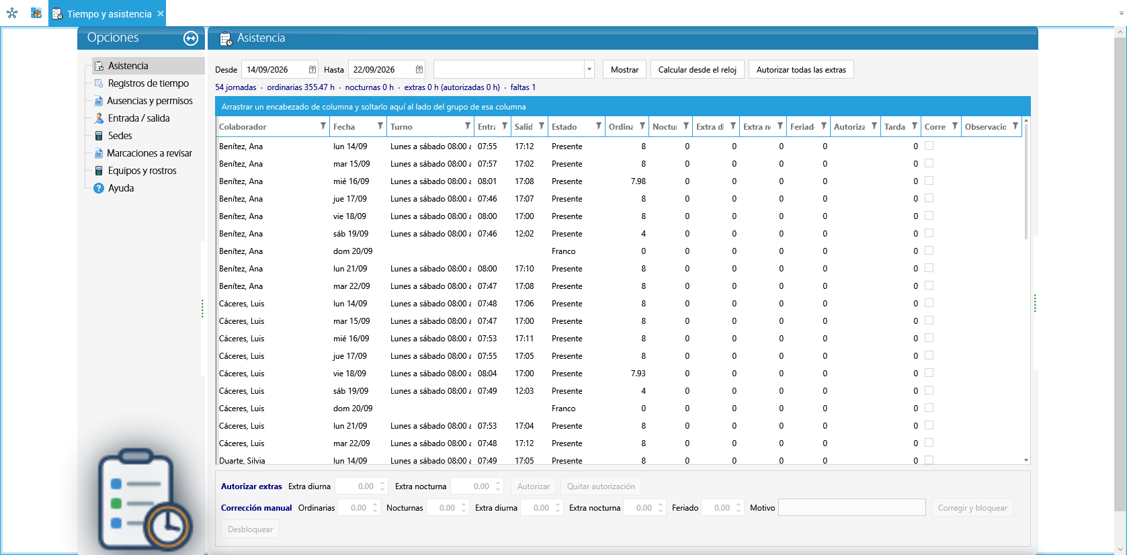Check Corre box for Benítez dom 20/09 row

click(x=929, y=251)
